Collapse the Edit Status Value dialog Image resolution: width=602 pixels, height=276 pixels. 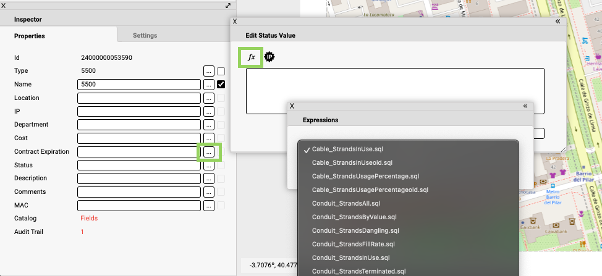coord(557,21)
